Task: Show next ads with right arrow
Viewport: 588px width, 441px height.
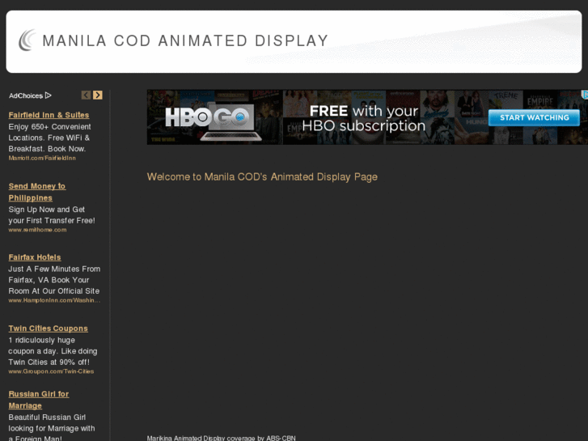Action: 98,95
